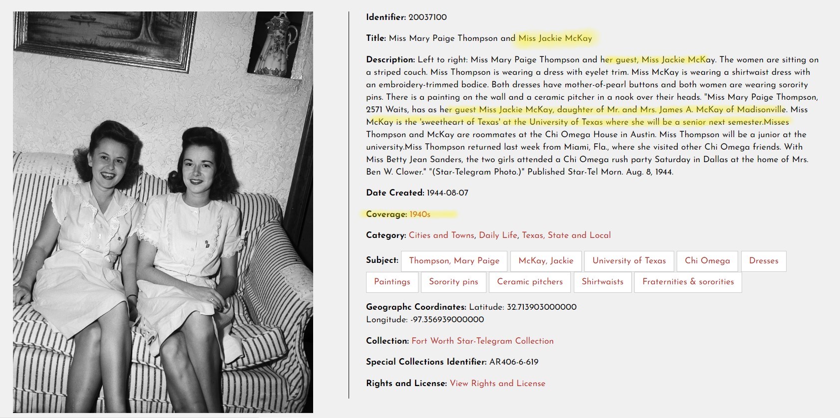Image resolution: width=840 pixels, height=418 pixels.
Task: Click the Identifier number 20037100
Action: click(427, 17)
